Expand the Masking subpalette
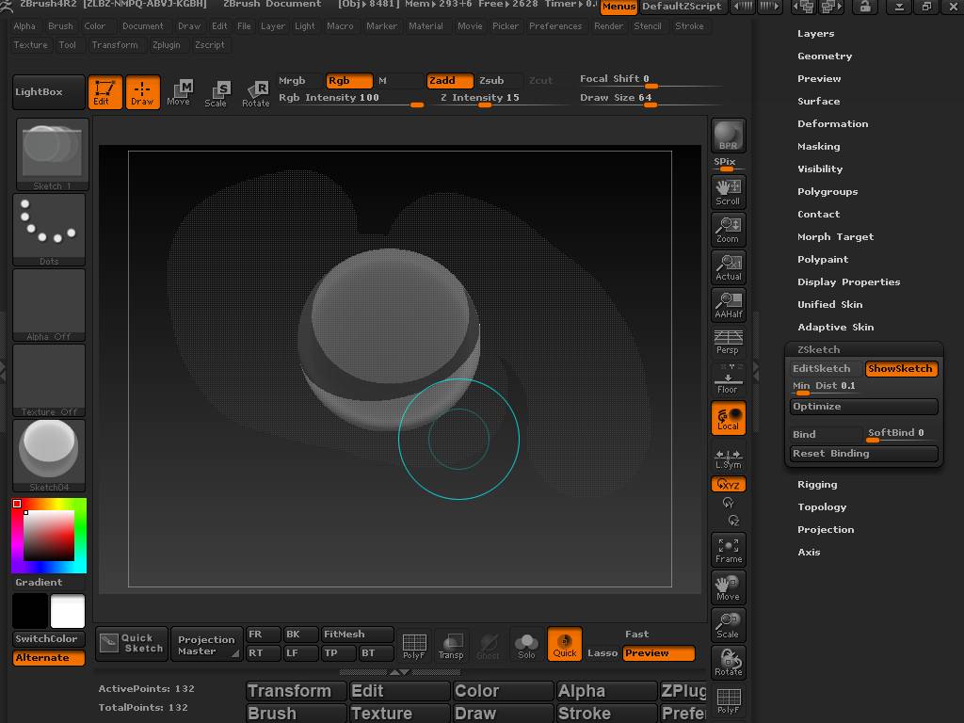 click(818, 146)
